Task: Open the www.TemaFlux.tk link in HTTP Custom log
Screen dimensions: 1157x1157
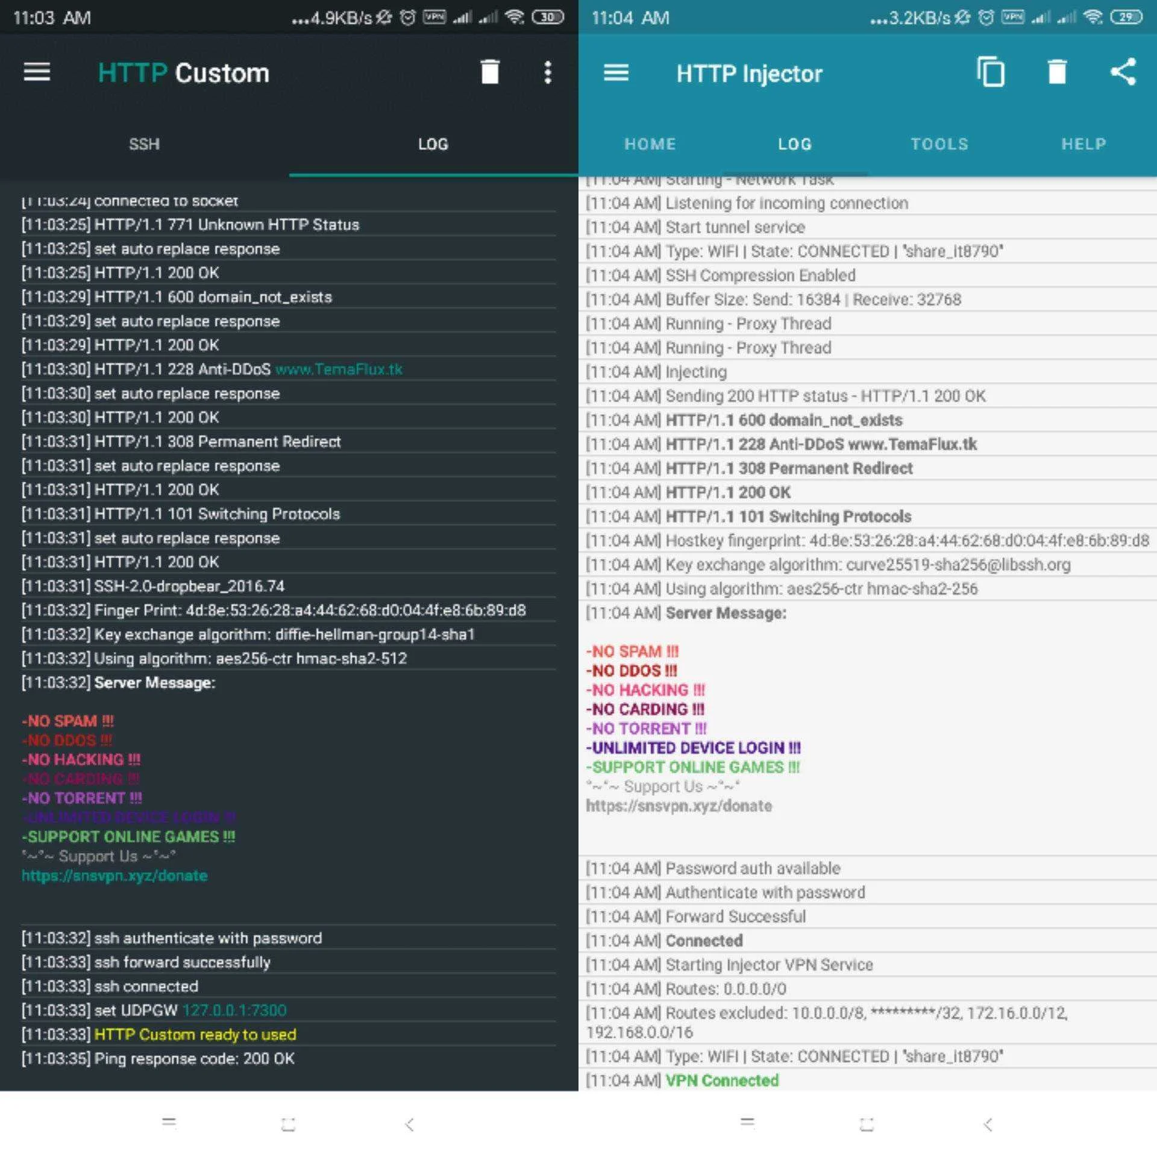Action: click(339, 369)
